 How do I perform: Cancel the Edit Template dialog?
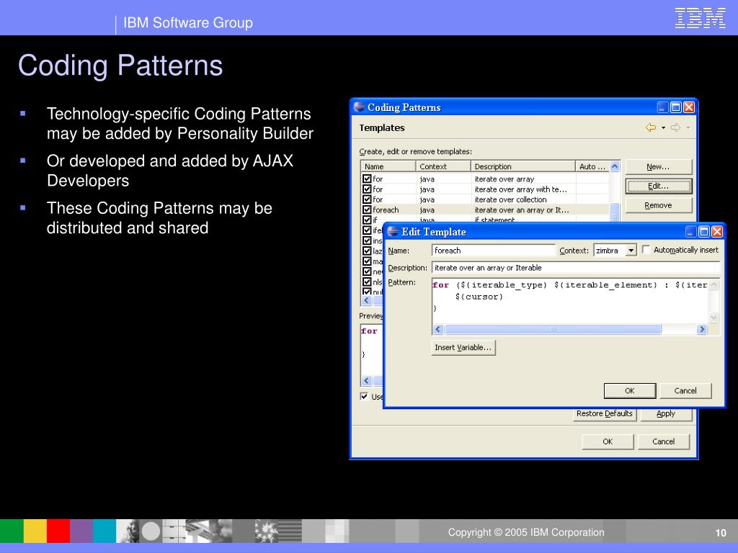[x=685, y=391]
